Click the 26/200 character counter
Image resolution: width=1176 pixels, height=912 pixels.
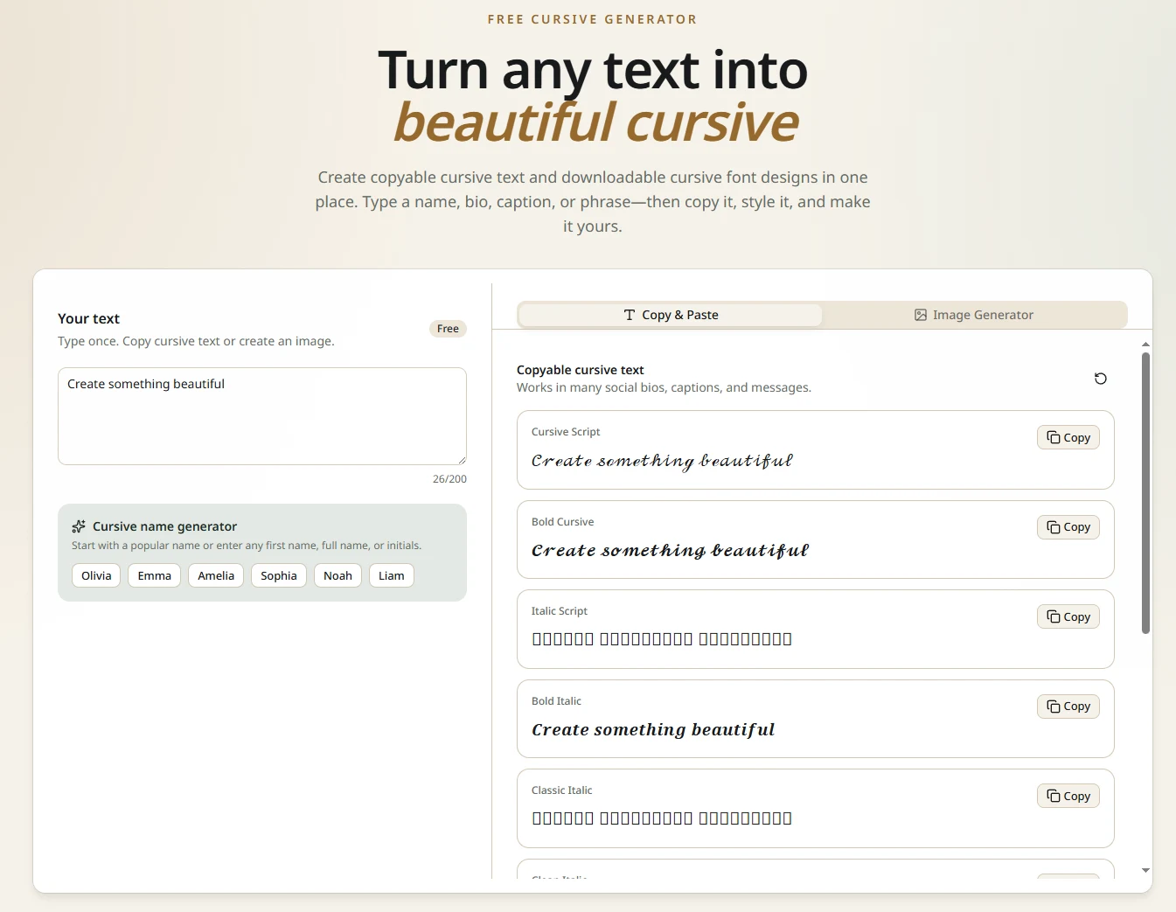(x=449, y=479)
